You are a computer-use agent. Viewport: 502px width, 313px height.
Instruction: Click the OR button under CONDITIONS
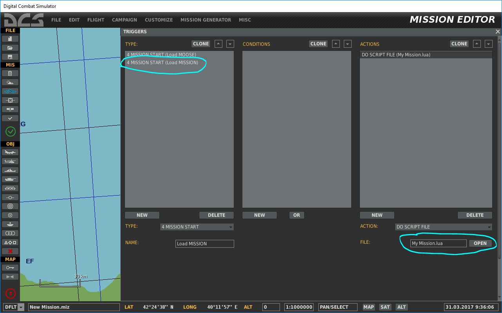coord(296,215)
